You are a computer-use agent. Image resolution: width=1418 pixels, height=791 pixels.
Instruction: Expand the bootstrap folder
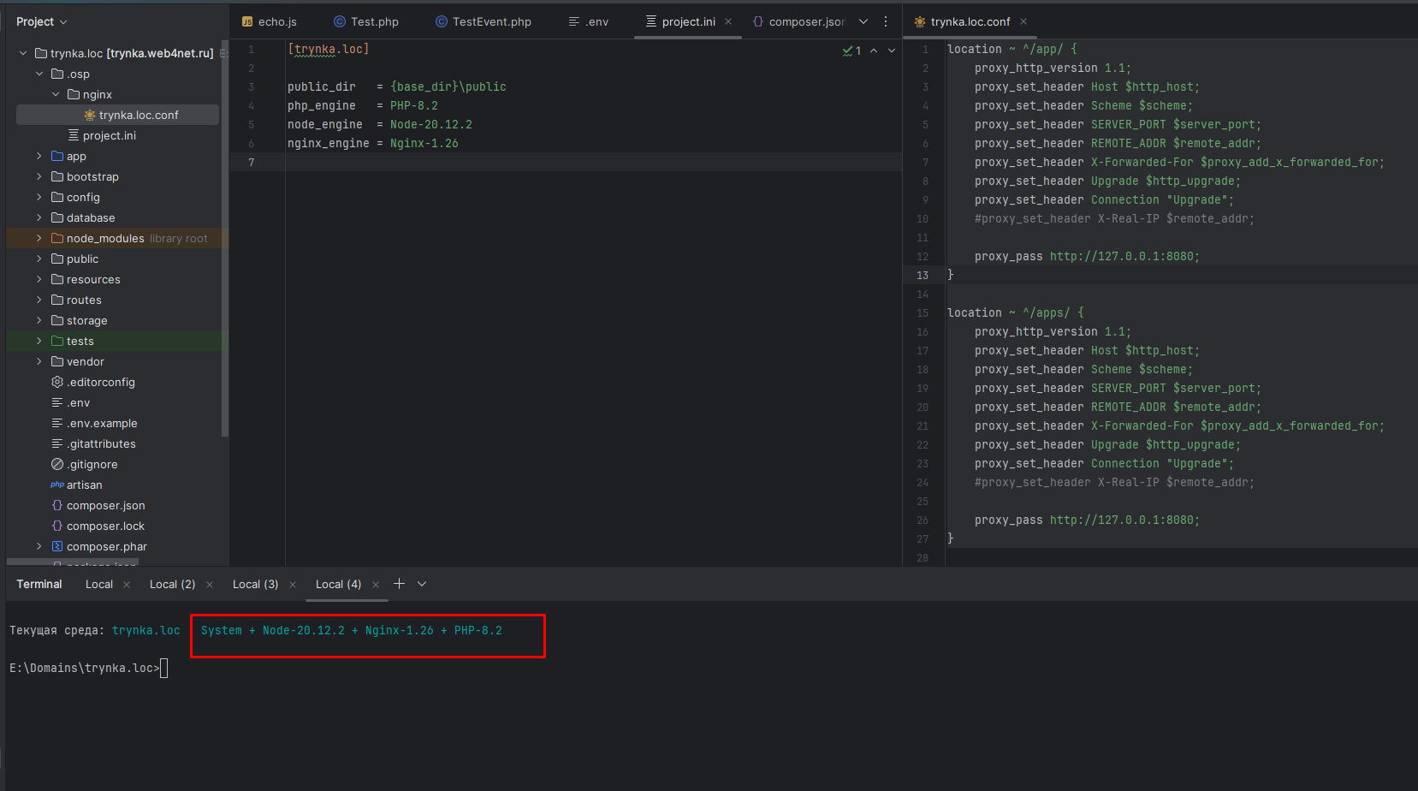click(x=39, y=176)
